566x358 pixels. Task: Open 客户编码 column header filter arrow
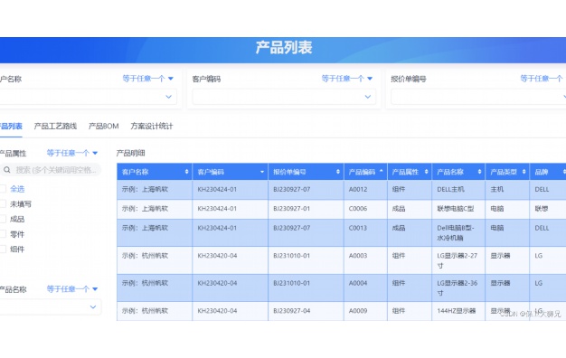pyautogui.click(x=262, y=172)
